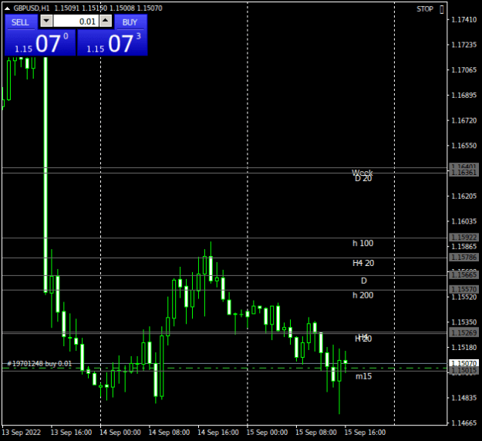Click the 1.16205 price scale value
Viewport: 482px width, 441px height.
pyautogui.click(x=463, y=196)
